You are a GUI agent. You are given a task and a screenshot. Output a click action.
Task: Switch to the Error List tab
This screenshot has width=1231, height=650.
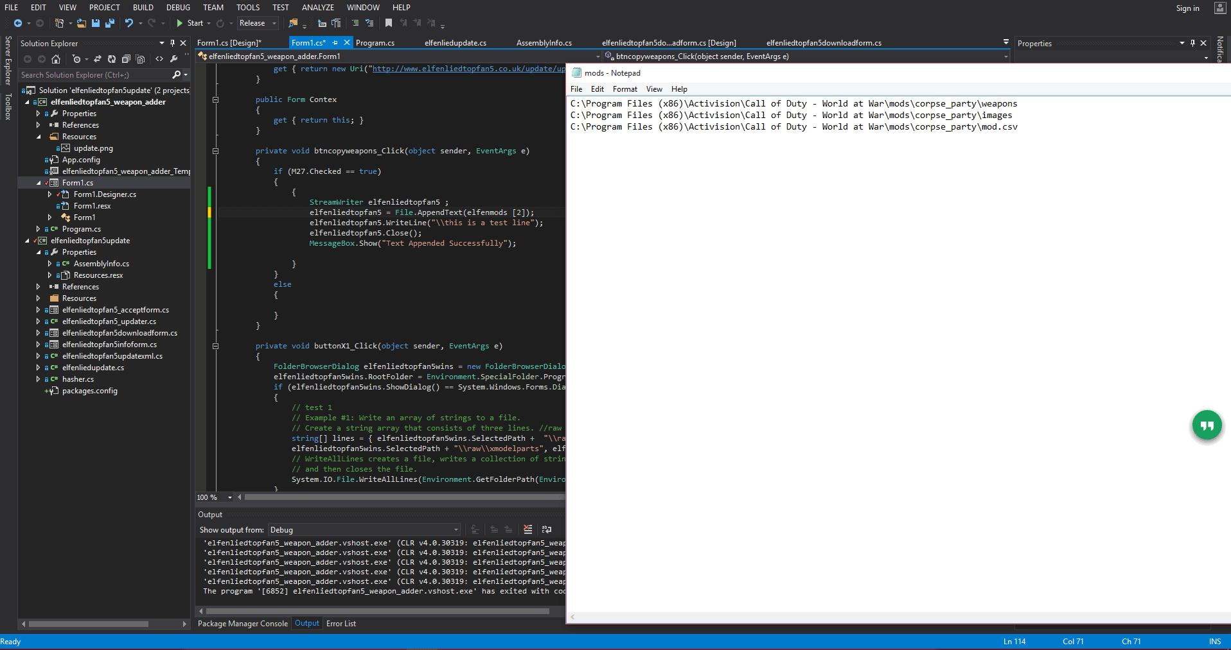tap(341, 624)
